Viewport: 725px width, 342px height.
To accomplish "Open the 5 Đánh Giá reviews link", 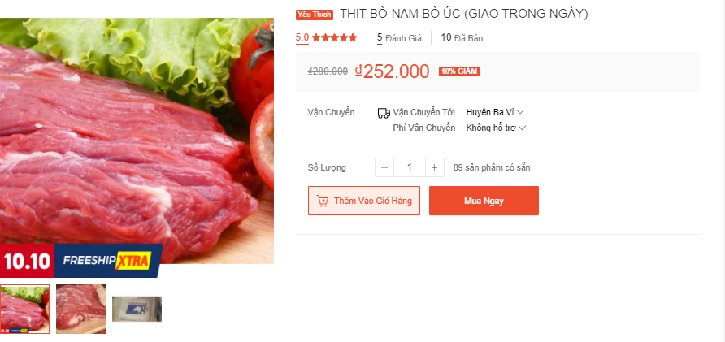I will coord(400,38).
